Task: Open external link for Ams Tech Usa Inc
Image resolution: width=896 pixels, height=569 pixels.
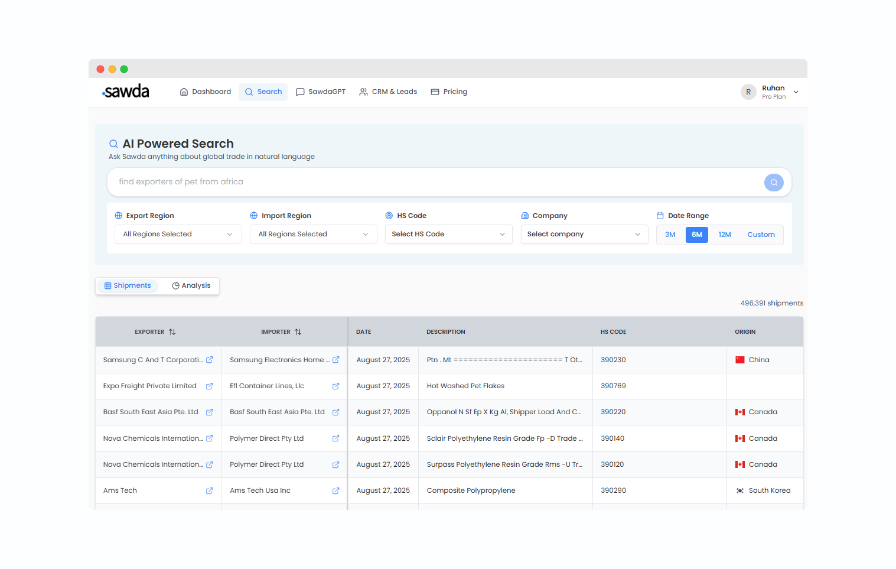Action: tap(335, 490)
